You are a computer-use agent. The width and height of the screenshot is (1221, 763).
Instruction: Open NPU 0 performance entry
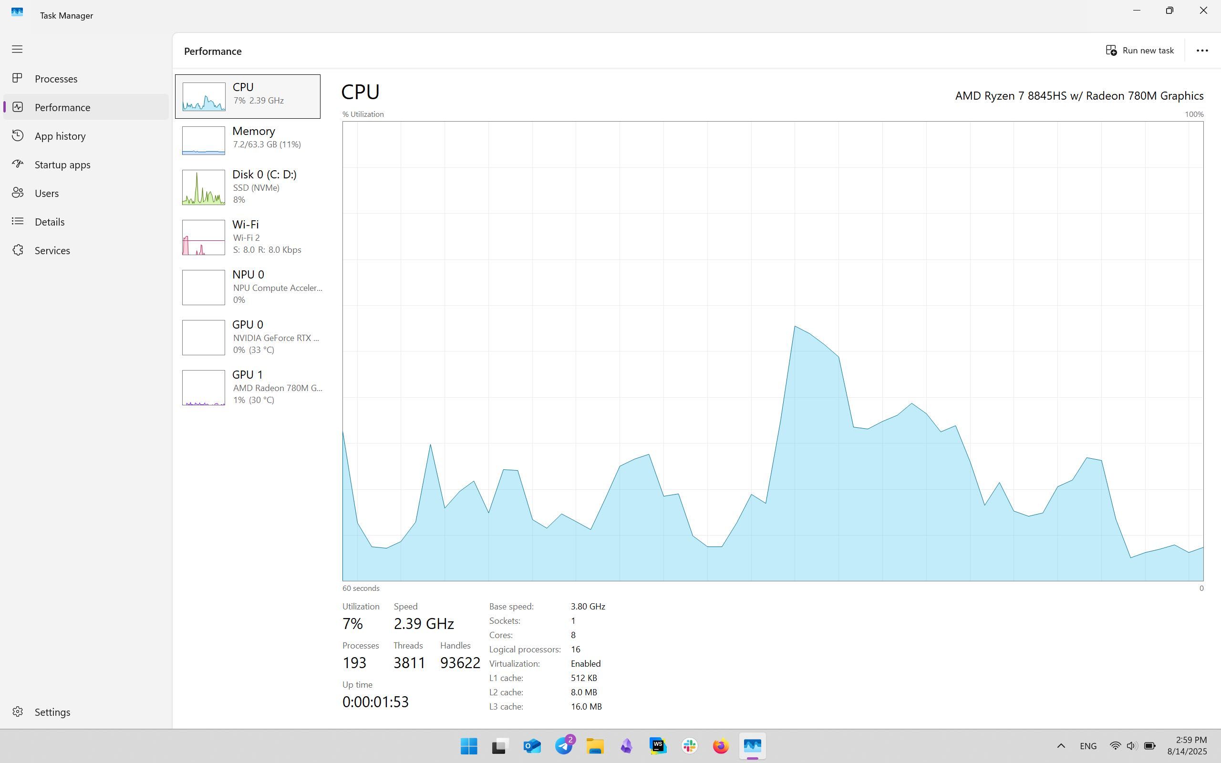tap(248, 287)
